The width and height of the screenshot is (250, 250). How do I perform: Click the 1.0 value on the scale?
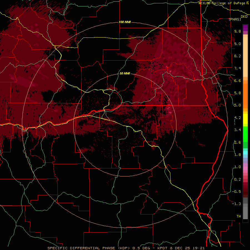tap(237, 167)
